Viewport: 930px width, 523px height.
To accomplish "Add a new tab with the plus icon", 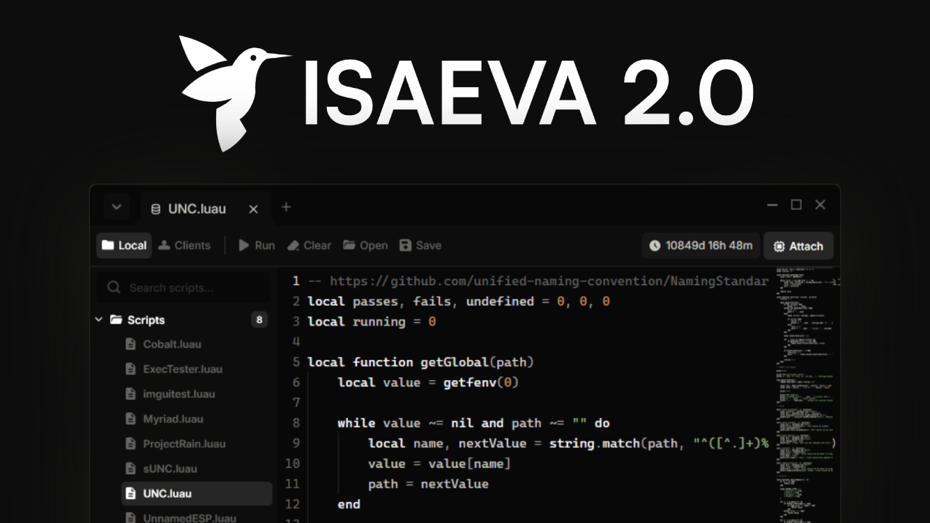I will [286, 207].
